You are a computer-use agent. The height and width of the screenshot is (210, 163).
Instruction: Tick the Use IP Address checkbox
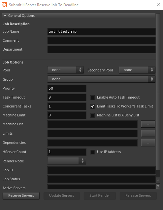92,152
